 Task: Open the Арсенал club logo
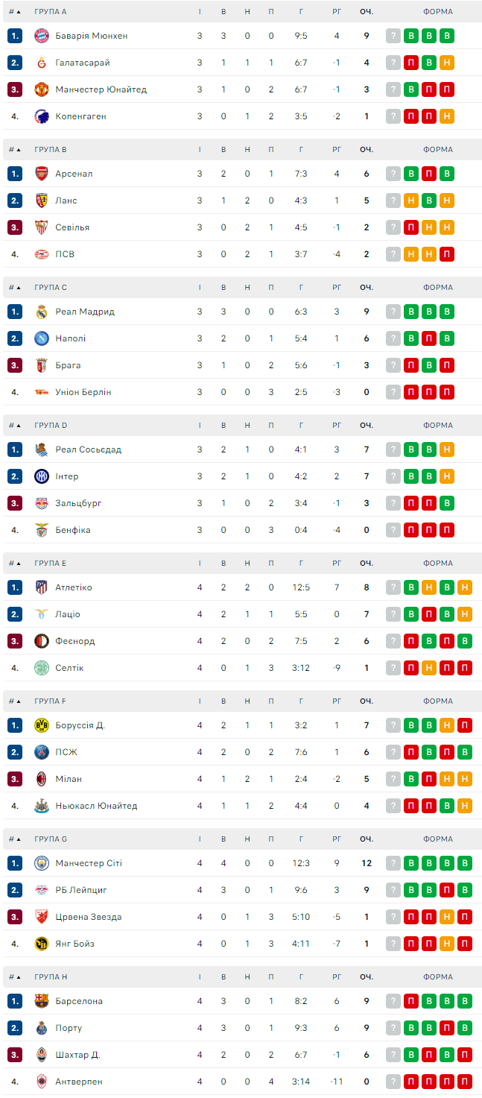tap(42, 174)
